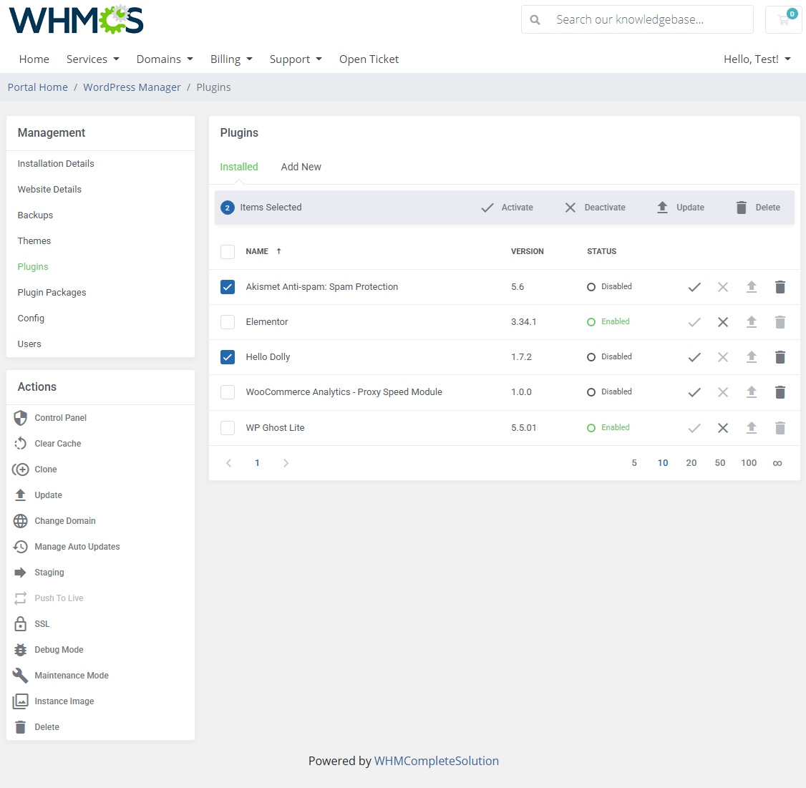Toggle the select-all checkbox in the table header
Viewport: 806px width, 788px height.
click(227, 251)
